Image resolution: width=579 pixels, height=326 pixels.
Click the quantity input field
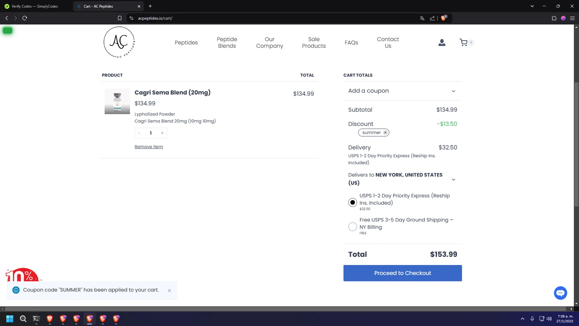[151, 133]
